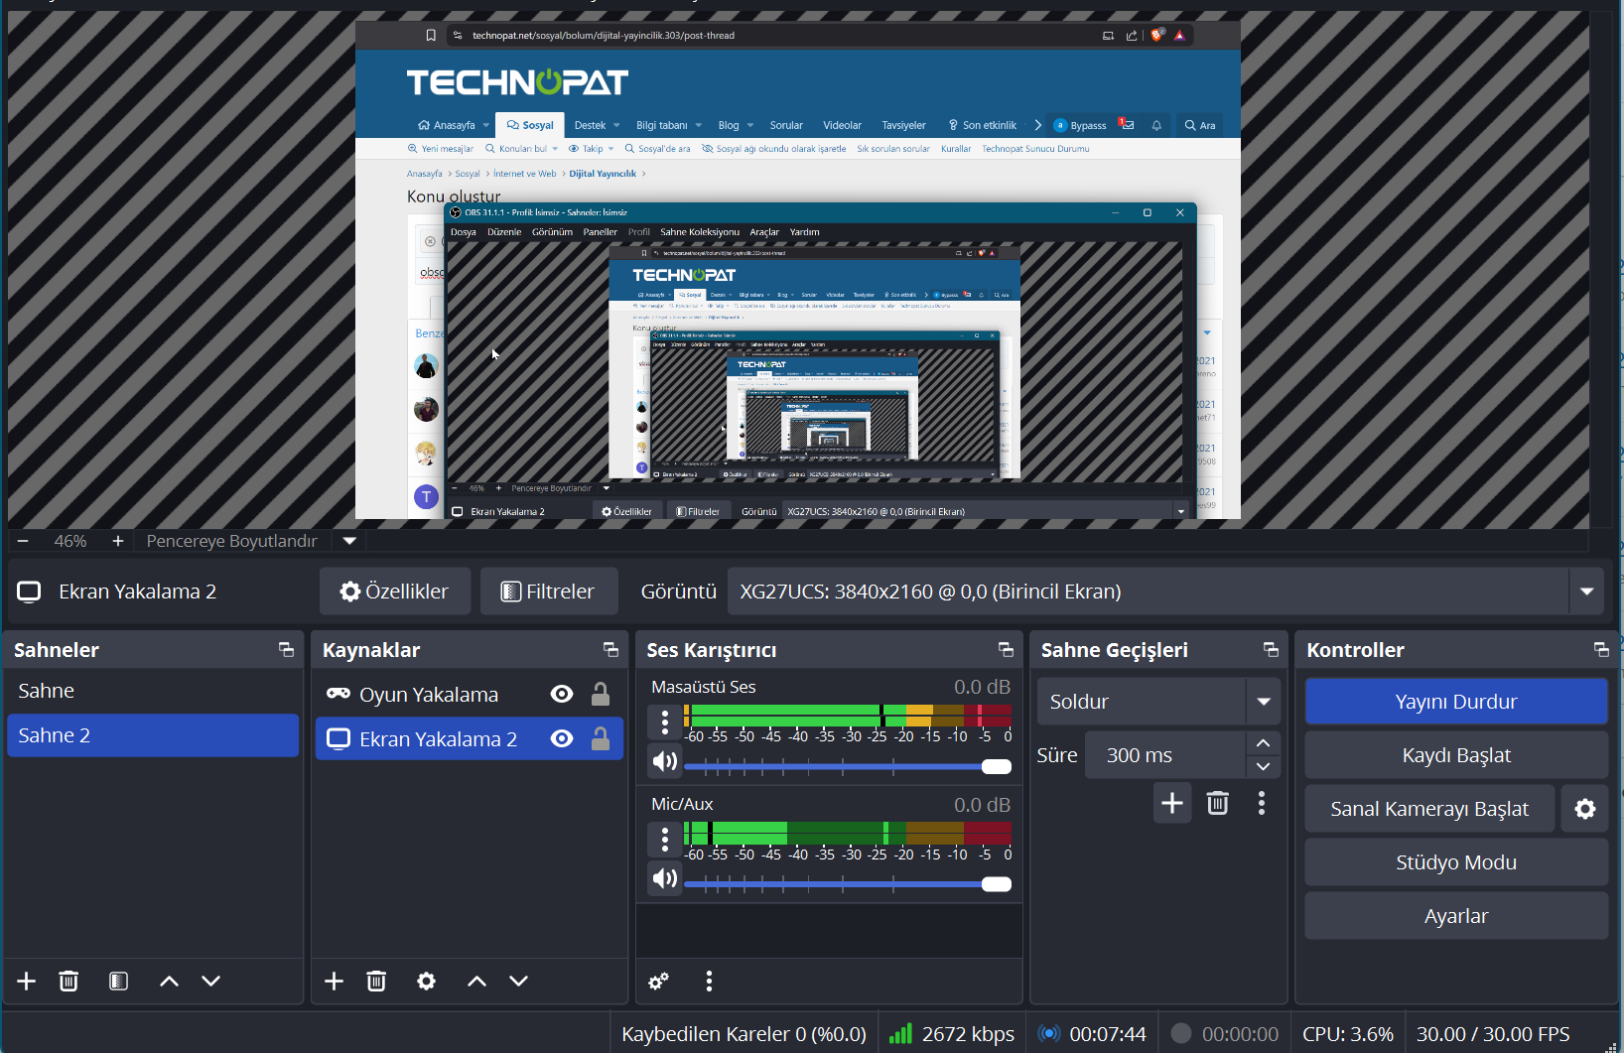
Task: Open Filtreler for the selected source
Action: (x=549, y=592)
